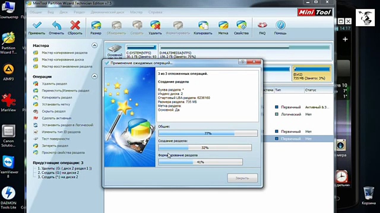
Task: Click the disk icon labeled Основной
Action: coord(115,51)
